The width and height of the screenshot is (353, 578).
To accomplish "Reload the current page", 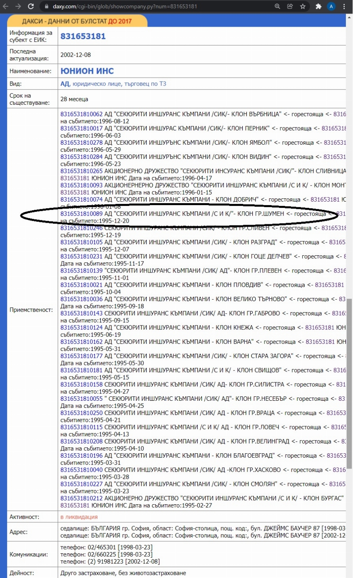I will click(31, 6).
